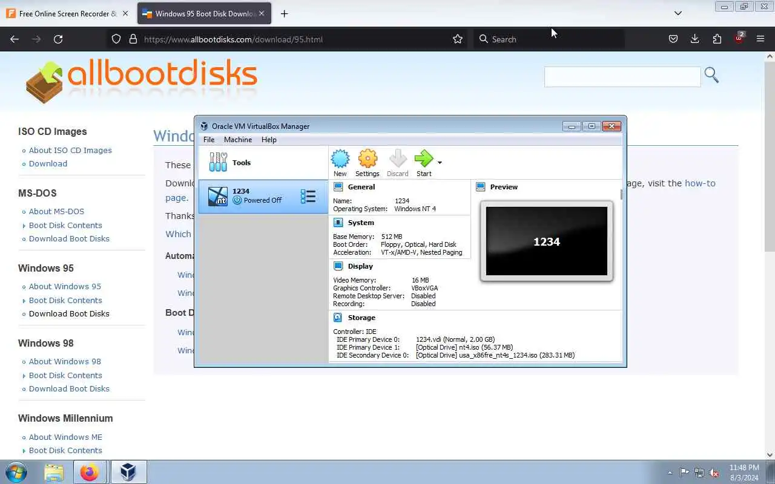Open Windows 98 Download Boot Disks link
This screenshot has width=775, height=484.
69,388
